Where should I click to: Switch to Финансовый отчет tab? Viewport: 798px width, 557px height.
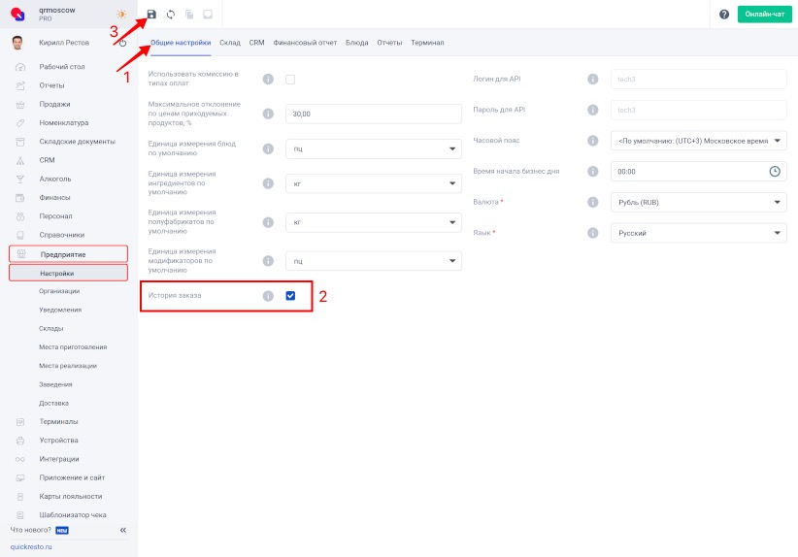pyautogui.click(x=305, y=43)
